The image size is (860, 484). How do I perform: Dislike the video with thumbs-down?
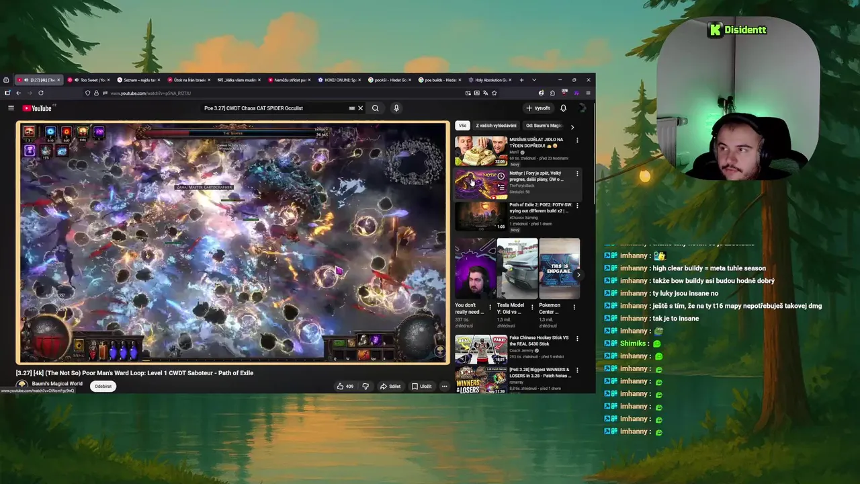[365, 387]
